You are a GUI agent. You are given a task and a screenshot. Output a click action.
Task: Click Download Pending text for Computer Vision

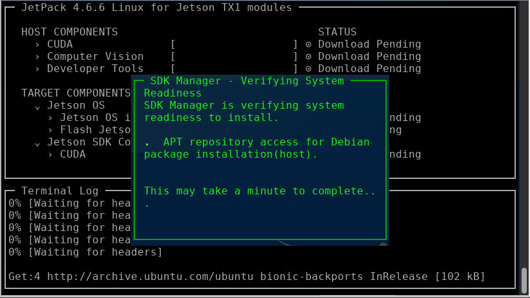click(x=369, y=57)
